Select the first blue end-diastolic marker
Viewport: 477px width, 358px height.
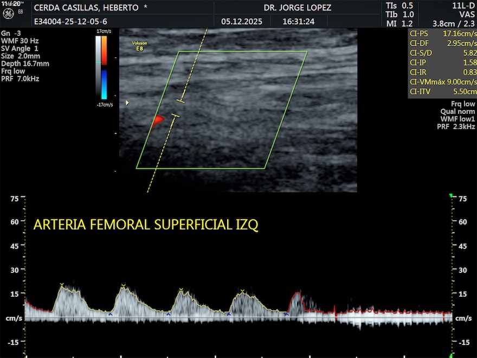pyautogui.click(x=110, y=314)
